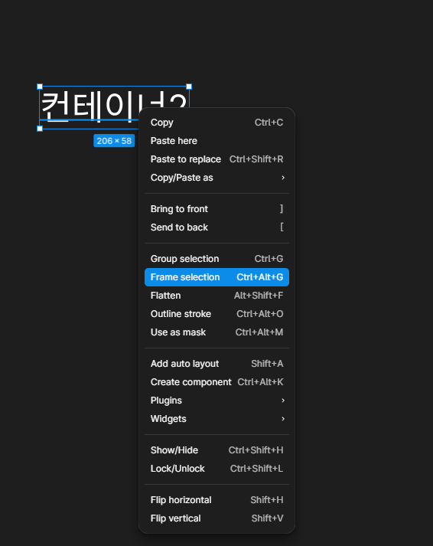Choose Flip vertical

pos(216,518)
